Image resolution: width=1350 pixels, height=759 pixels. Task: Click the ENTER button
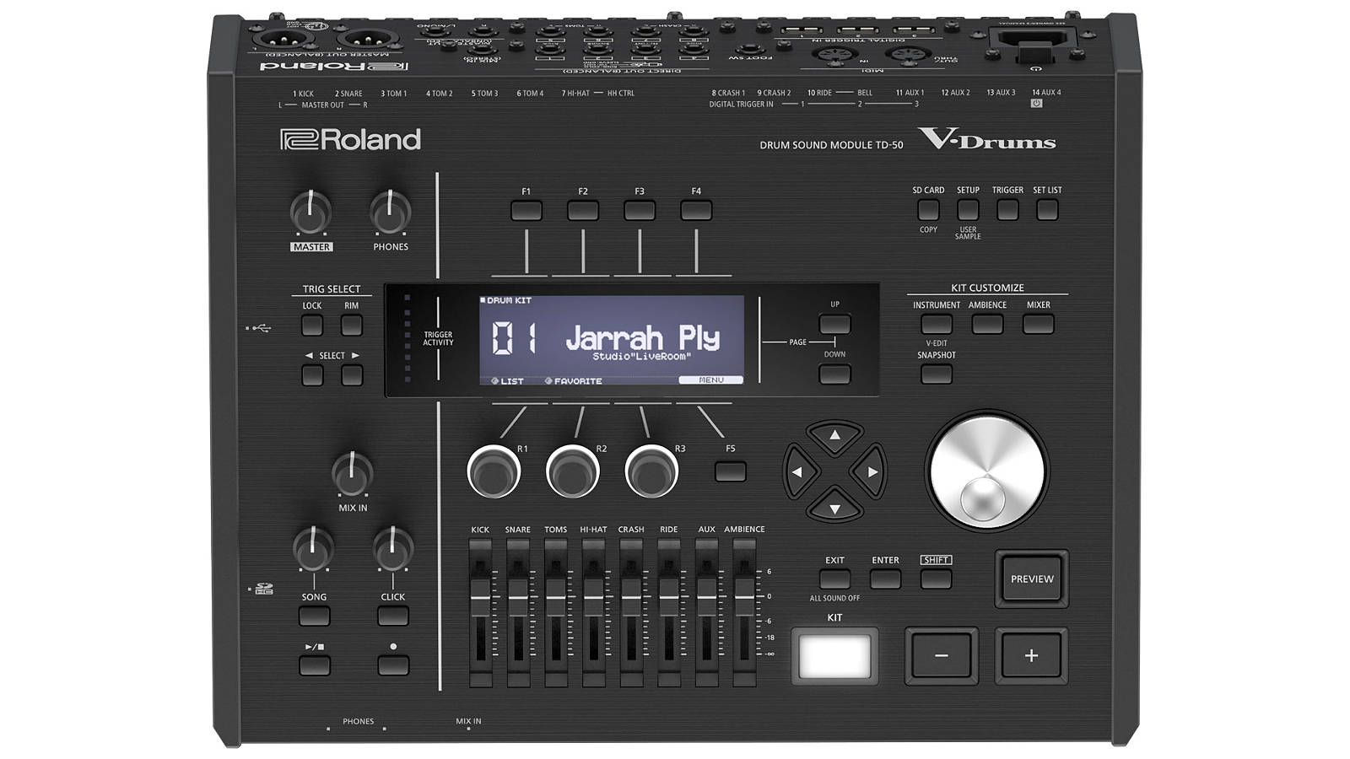click(x=885, y=579)
